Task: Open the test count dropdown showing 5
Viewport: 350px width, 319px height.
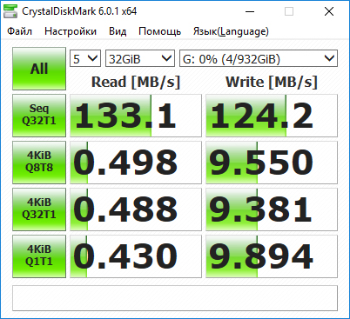Action: click(85, 59)
